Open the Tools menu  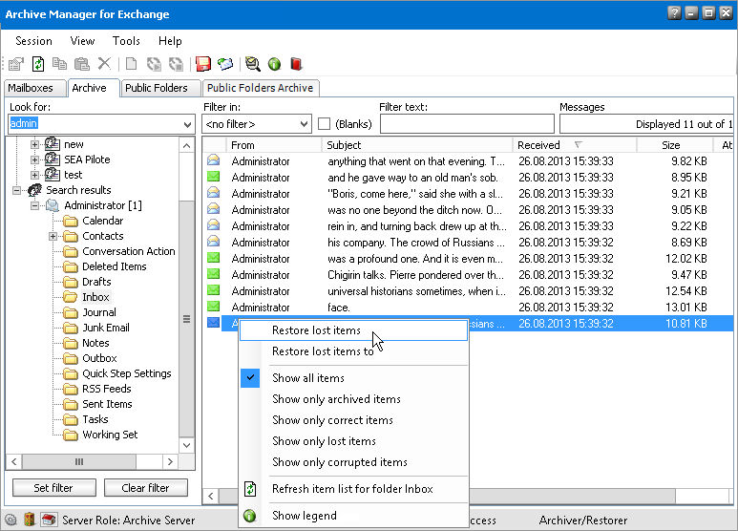126,41
